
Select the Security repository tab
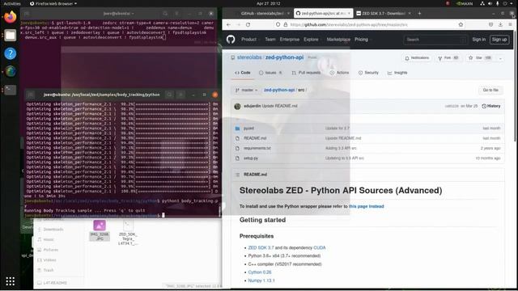(368, 73)
